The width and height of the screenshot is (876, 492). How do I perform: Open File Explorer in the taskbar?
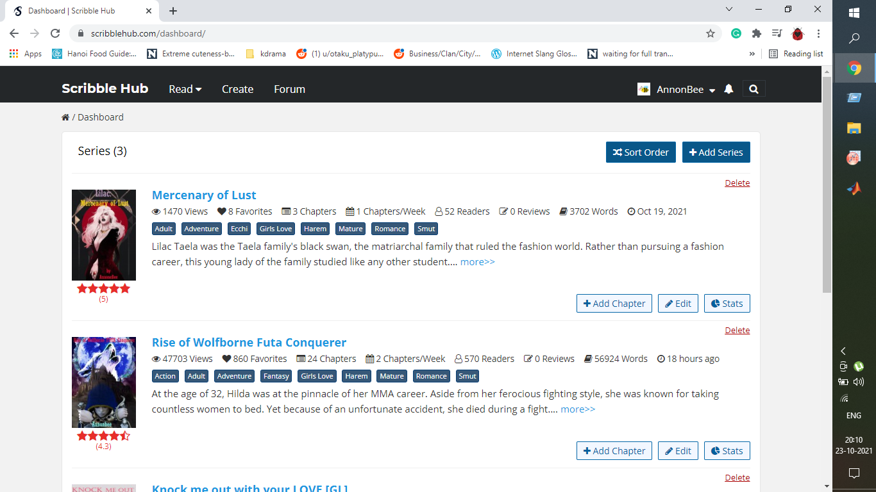pyautogui.click(x=854, y=127)
